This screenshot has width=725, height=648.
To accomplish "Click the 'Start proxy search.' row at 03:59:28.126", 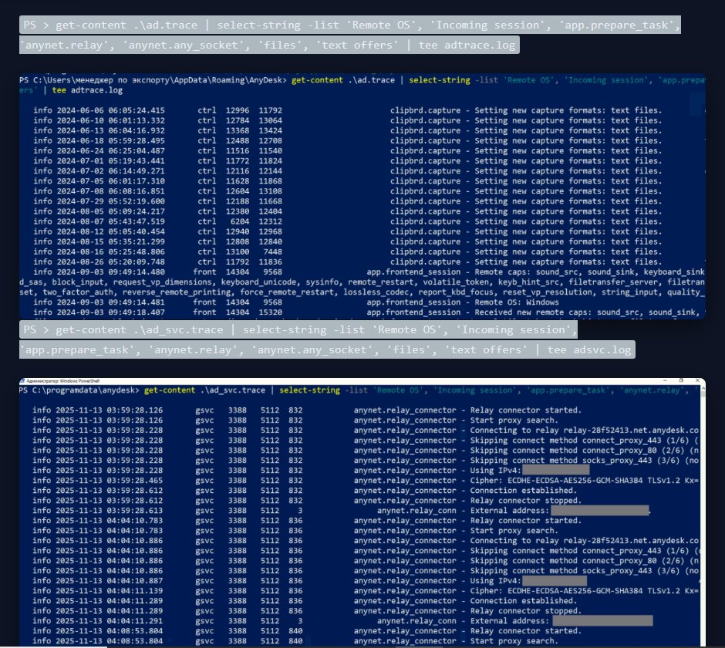I will coord(295,420).
